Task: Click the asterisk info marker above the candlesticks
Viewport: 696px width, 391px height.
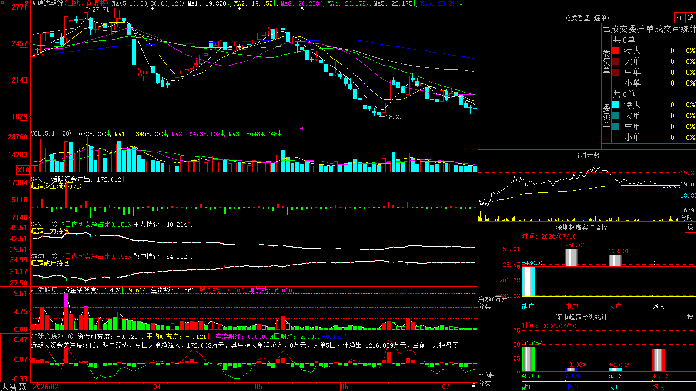Action: pos(302,8)
